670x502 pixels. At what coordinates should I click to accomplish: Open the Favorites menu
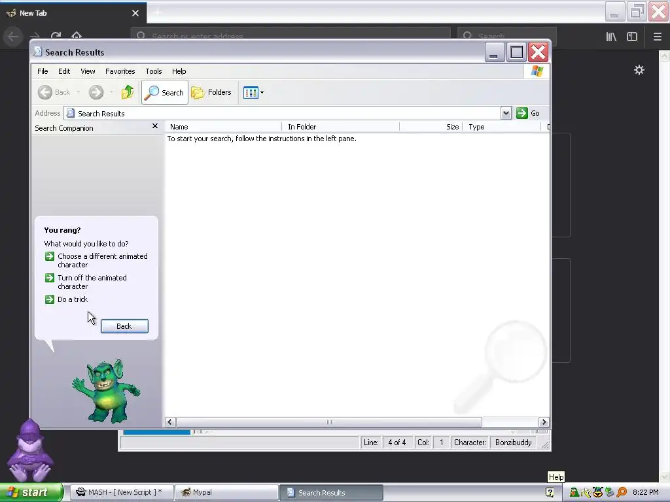120,71
